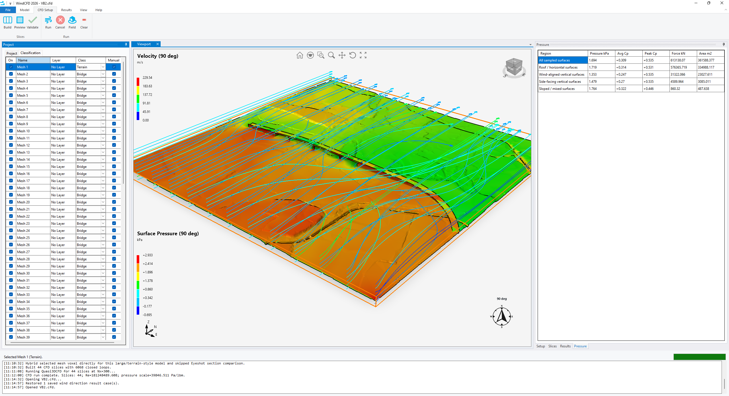
Task: Open the Help ribbon tab
Action: coord(99,10)
